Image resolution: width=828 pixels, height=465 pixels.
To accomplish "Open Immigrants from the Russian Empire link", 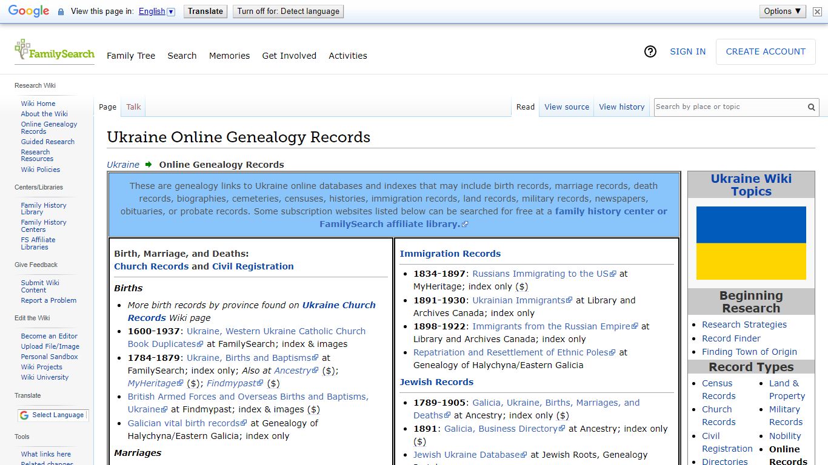I will (x=555, y=326).
